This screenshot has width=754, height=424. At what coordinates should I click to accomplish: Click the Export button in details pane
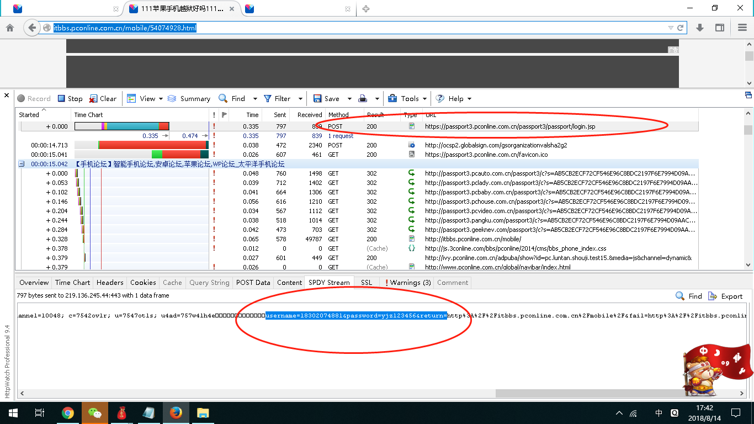(x=726, y=296)
